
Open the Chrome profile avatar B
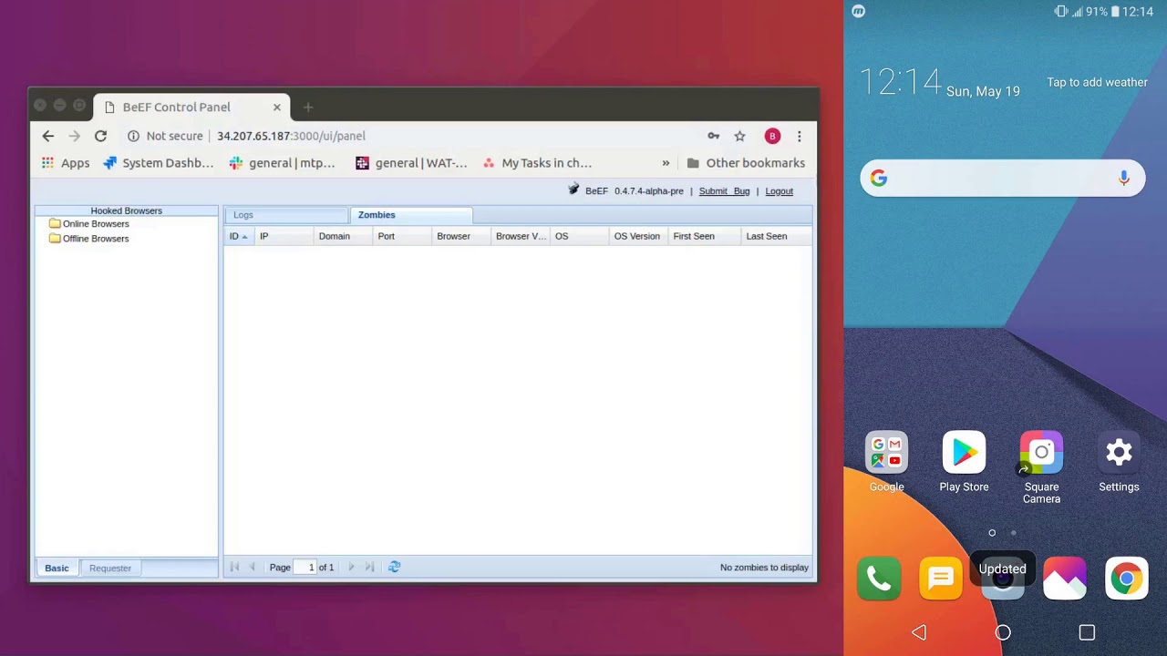[772, 136]
